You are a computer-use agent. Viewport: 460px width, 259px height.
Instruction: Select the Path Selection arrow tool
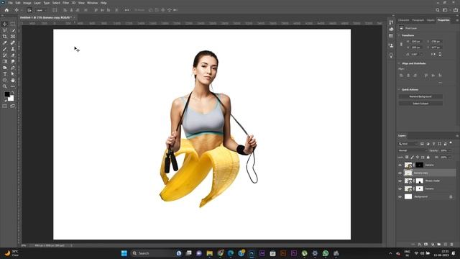[13, 74]
